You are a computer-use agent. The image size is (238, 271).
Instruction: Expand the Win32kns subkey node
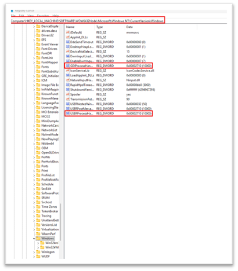tap(38, 243)
